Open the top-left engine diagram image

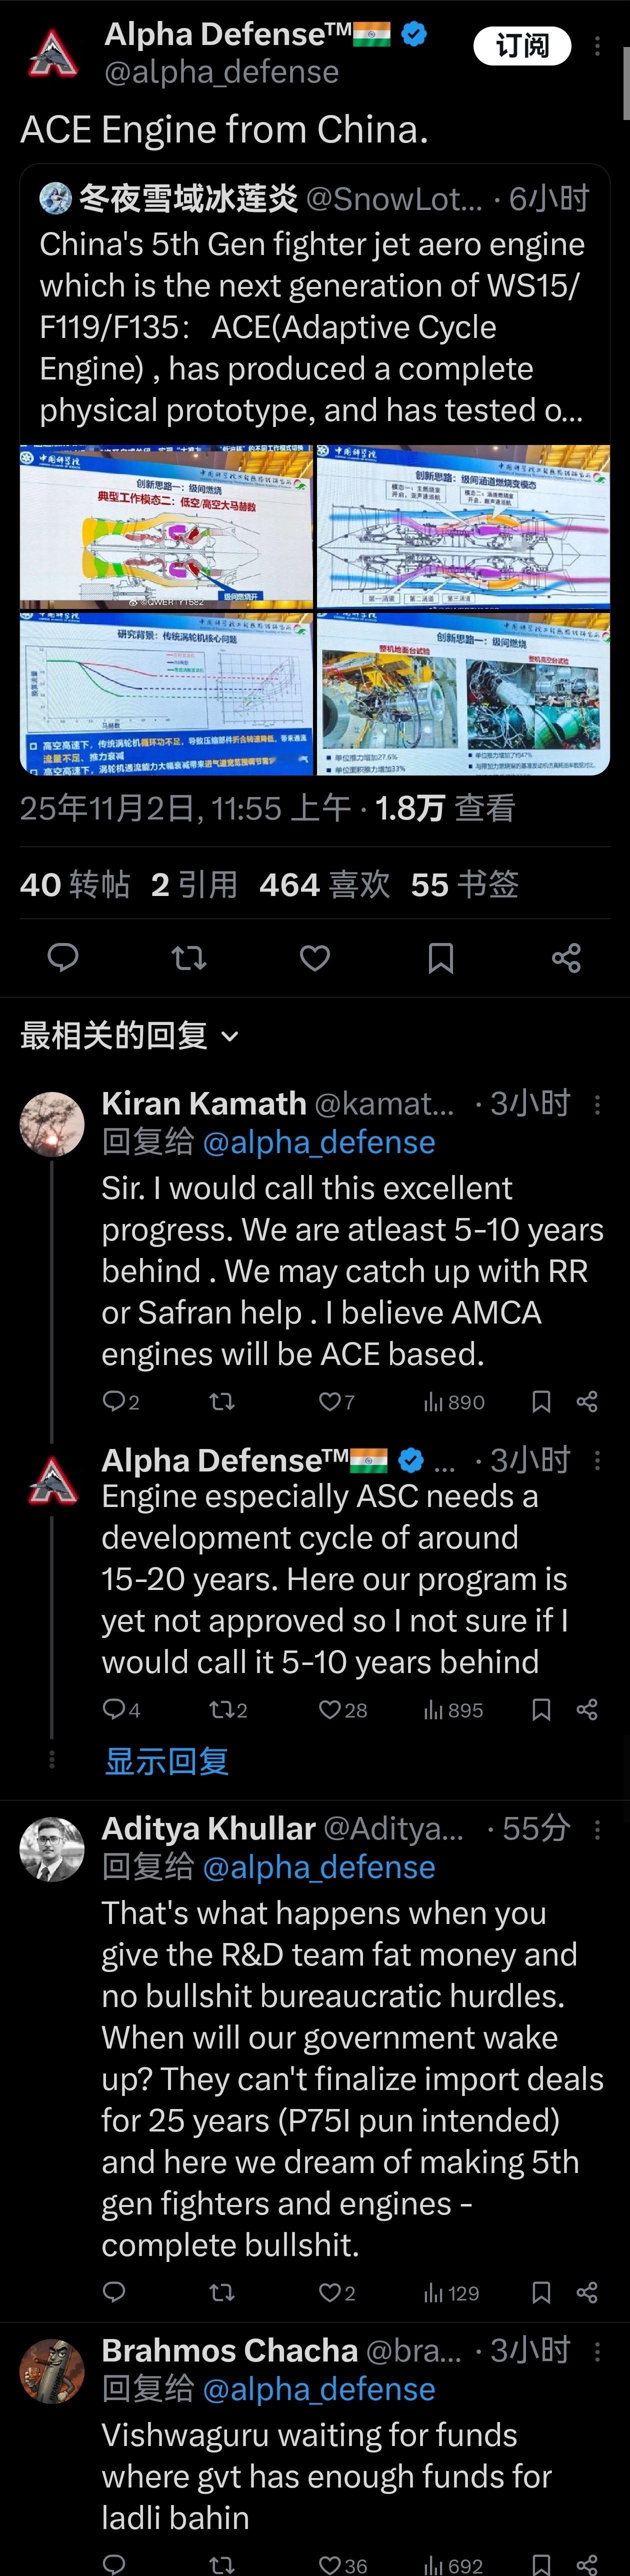167,527
